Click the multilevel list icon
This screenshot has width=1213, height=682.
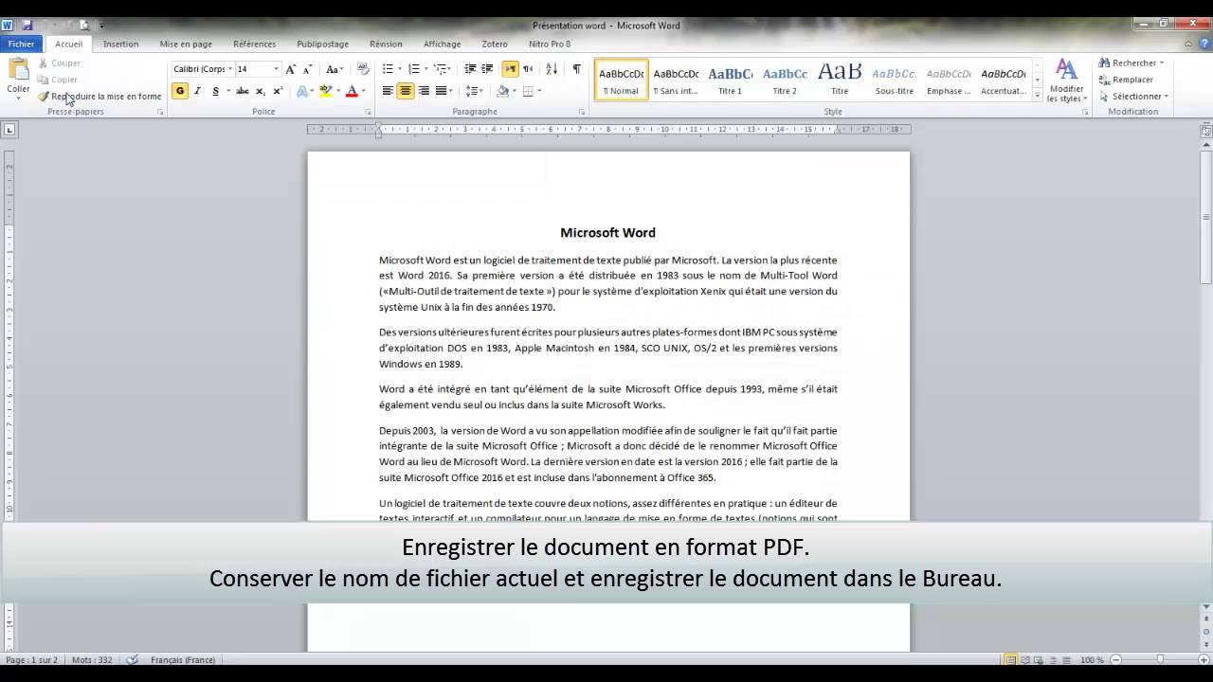pyautogui.click(x=441, y=69)
